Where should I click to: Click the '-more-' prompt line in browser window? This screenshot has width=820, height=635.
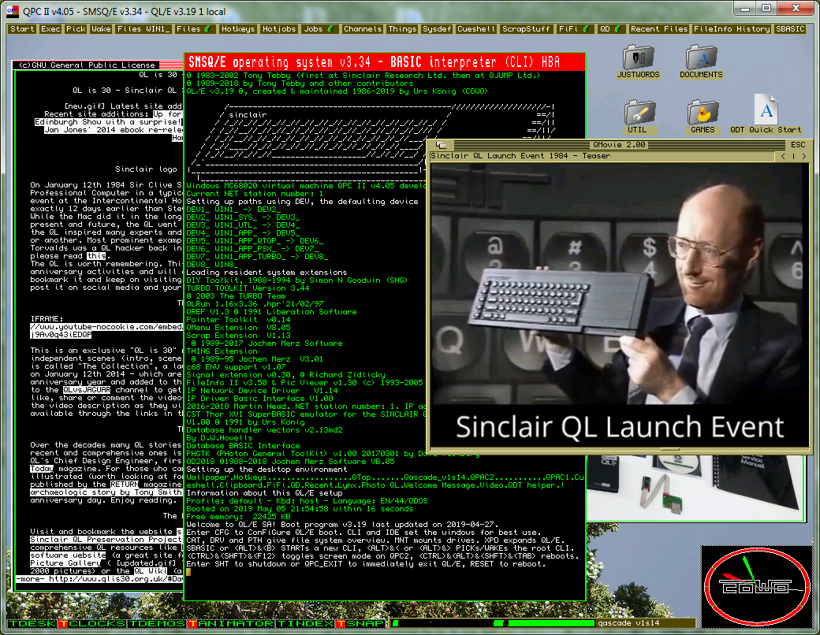[100, 579]
